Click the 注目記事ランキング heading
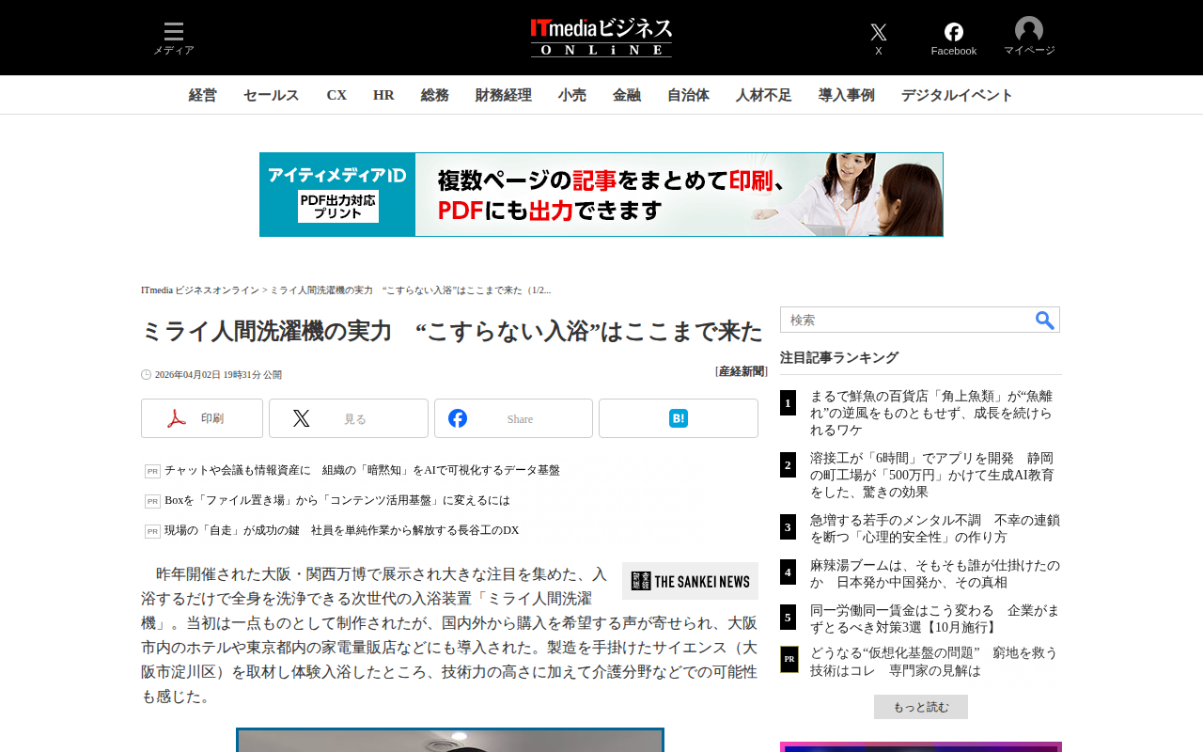Viewport: 1203px width, 752px height. 839,358
